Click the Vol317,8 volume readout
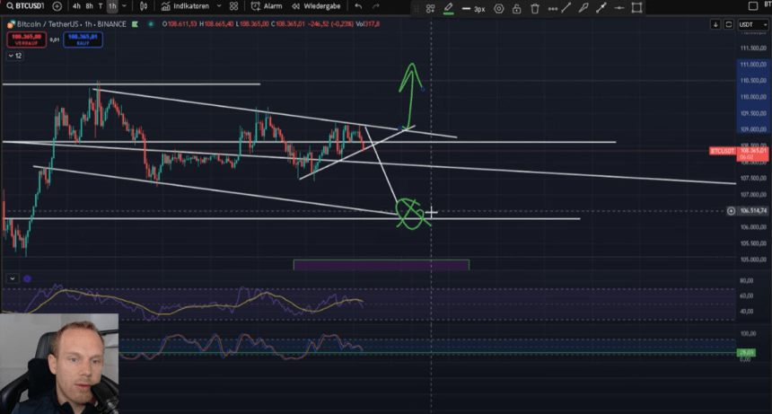The height and width of the screenshot is (414, 772). tap(368, 23)
